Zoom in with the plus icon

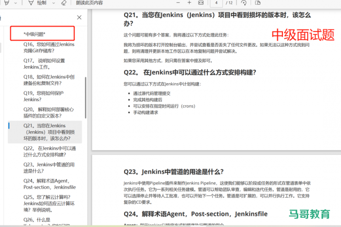coord(188,3)
